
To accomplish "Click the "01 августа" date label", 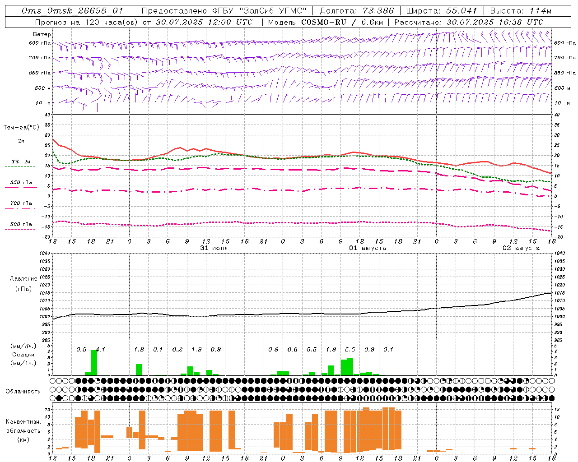I will click(368, 248).
